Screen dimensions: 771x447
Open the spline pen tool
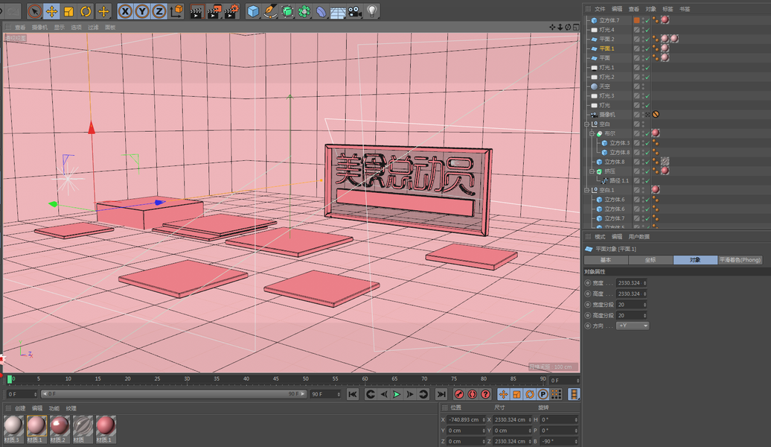[x=270, y=11]
